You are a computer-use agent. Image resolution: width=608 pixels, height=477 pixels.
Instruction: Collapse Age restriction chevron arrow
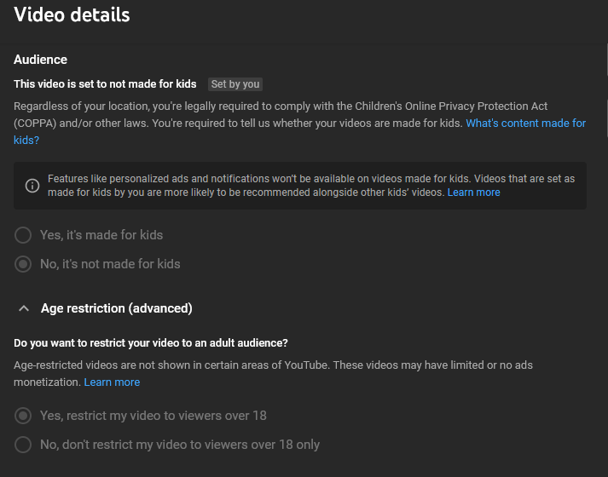click(24, 308)
